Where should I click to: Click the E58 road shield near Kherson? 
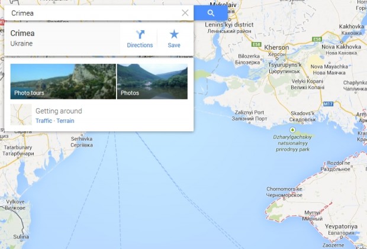tap(256, 44)
